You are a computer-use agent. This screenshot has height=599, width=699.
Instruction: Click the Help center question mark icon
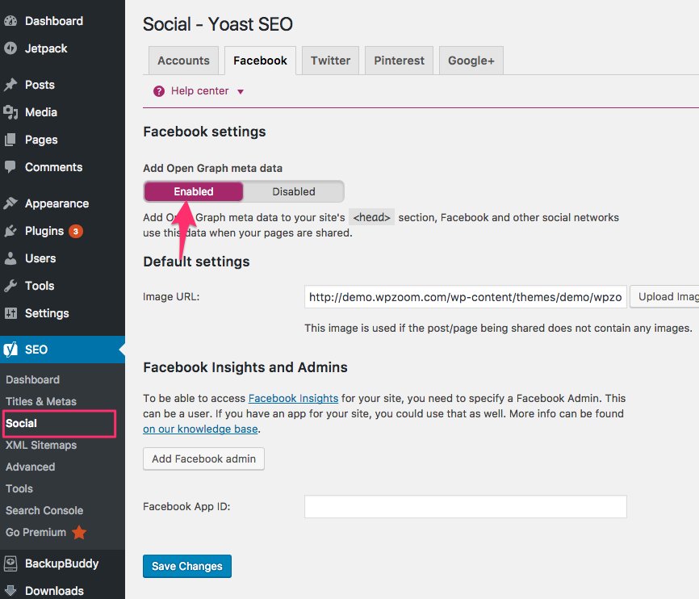[x=159, y=91]
